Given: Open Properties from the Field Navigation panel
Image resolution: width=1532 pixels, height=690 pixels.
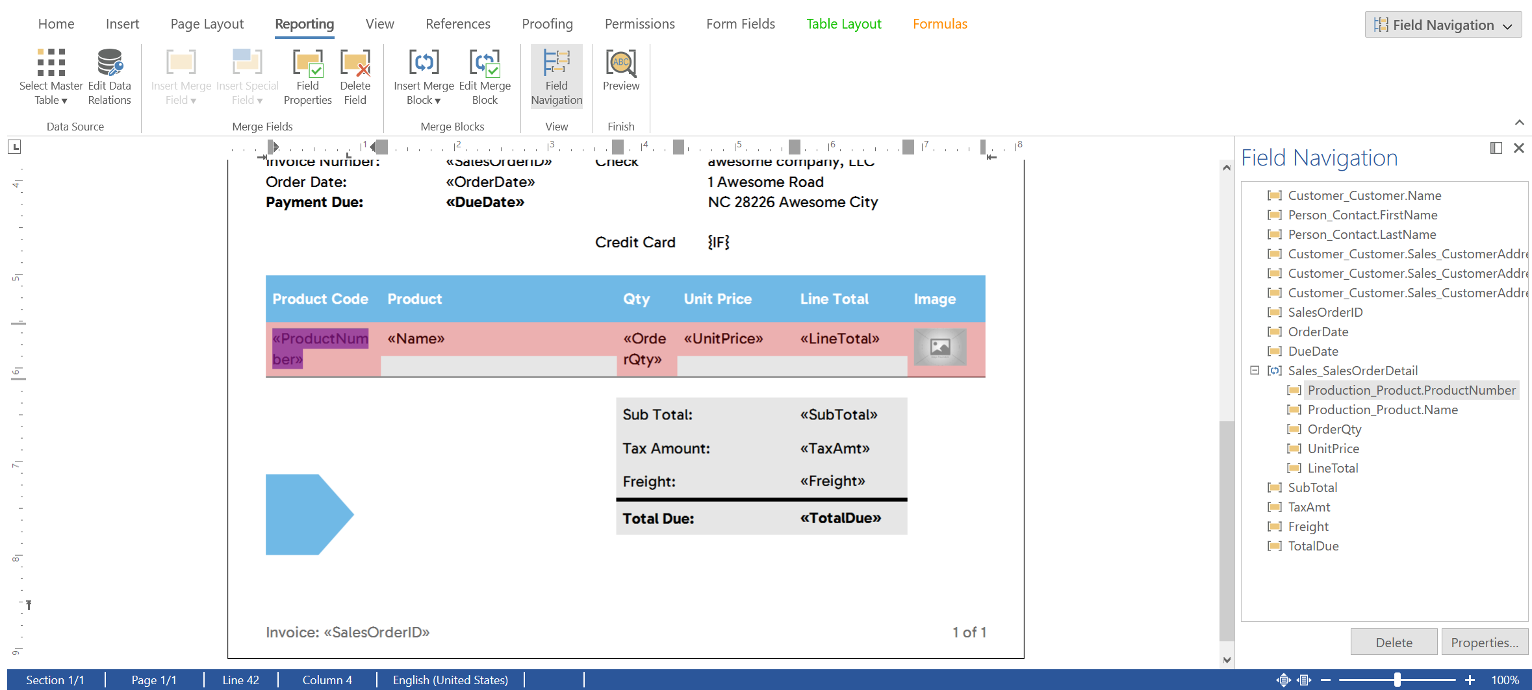Looking at the screenshot, I should tap(1485, 641).
